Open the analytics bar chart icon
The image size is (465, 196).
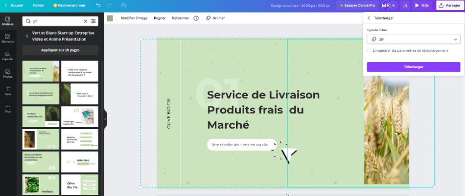coord(404,5)
